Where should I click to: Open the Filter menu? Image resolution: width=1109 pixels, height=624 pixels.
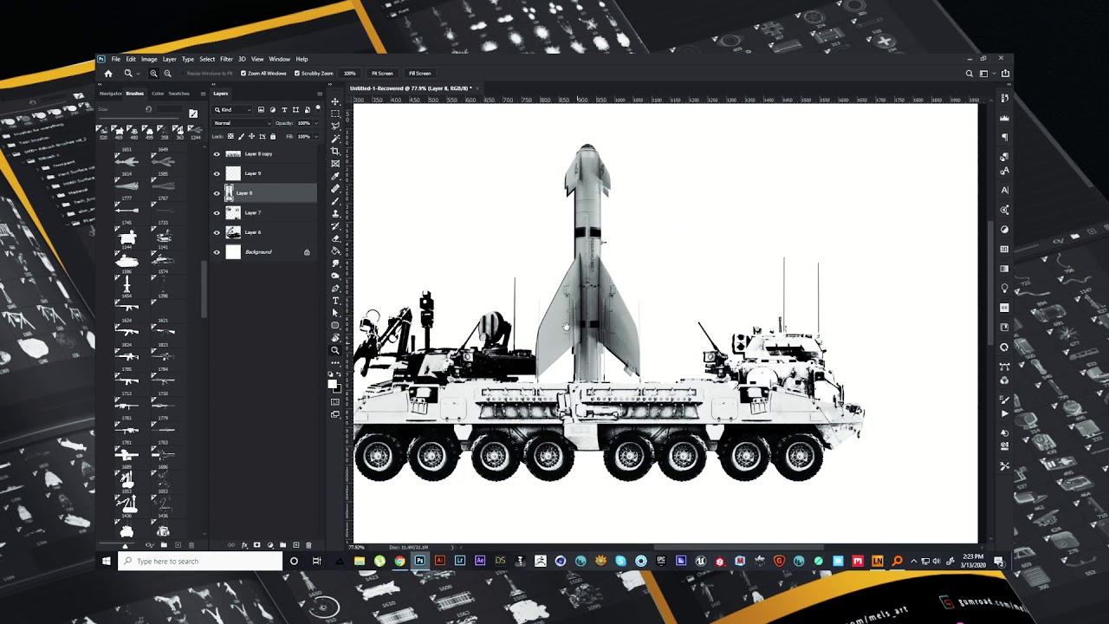[x=226, y=59]
